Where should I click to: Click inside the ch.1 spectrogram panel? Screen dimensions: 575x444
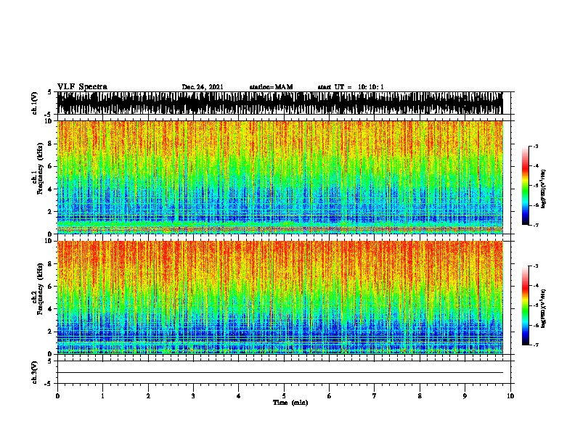click(280, 177)
